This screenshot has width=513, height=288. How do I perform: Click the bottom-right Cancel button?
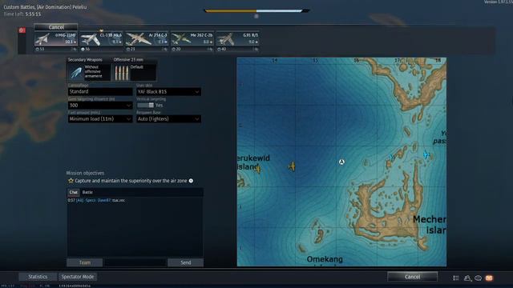(412, 277)
